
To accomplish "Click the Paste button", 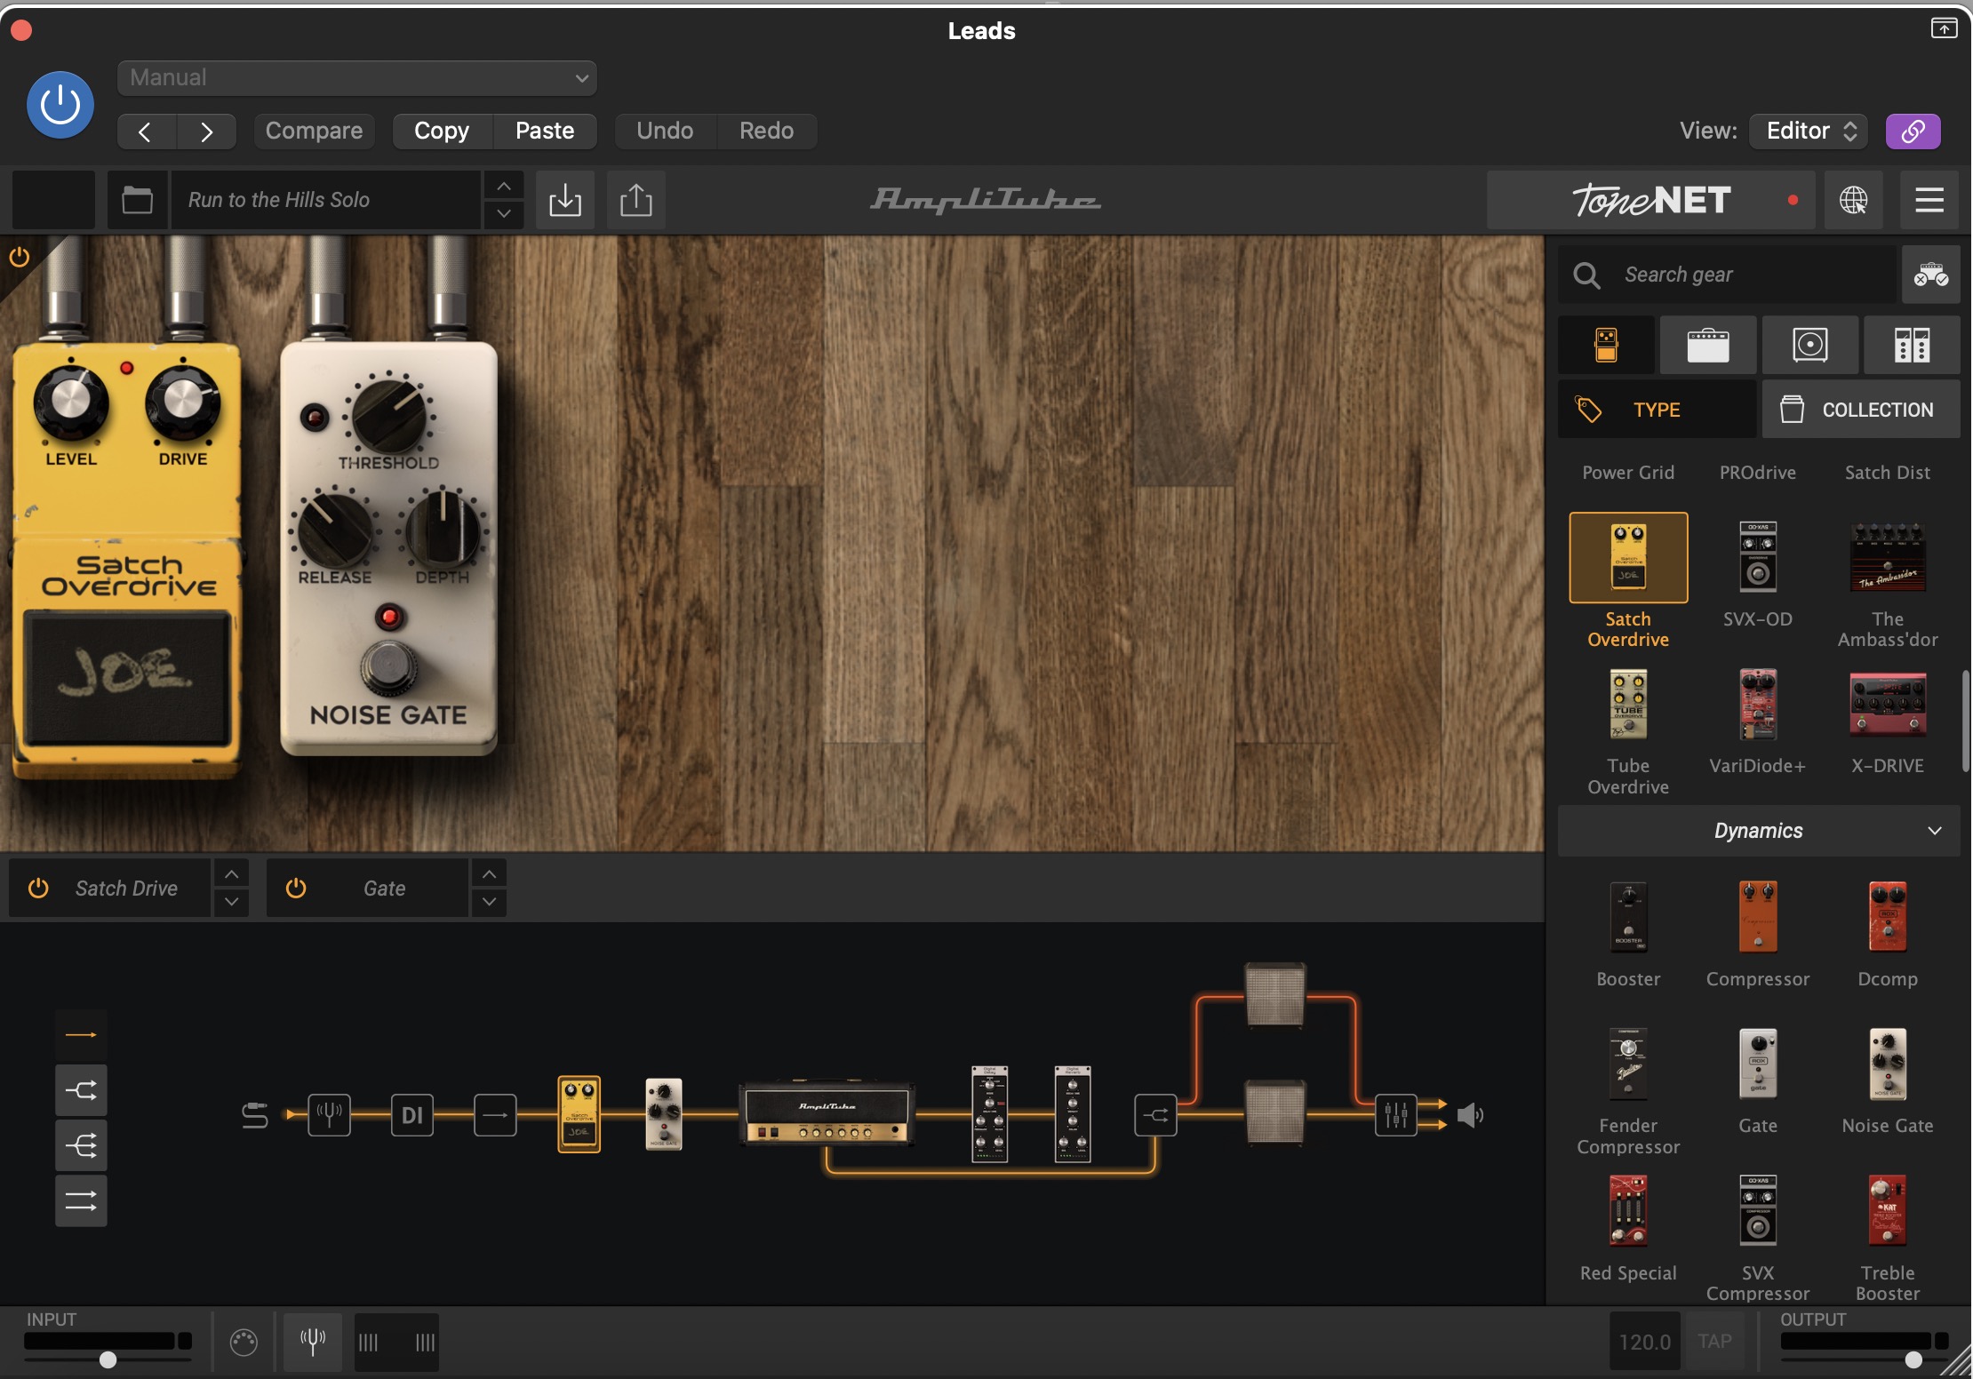I will [x=545, y=132].
